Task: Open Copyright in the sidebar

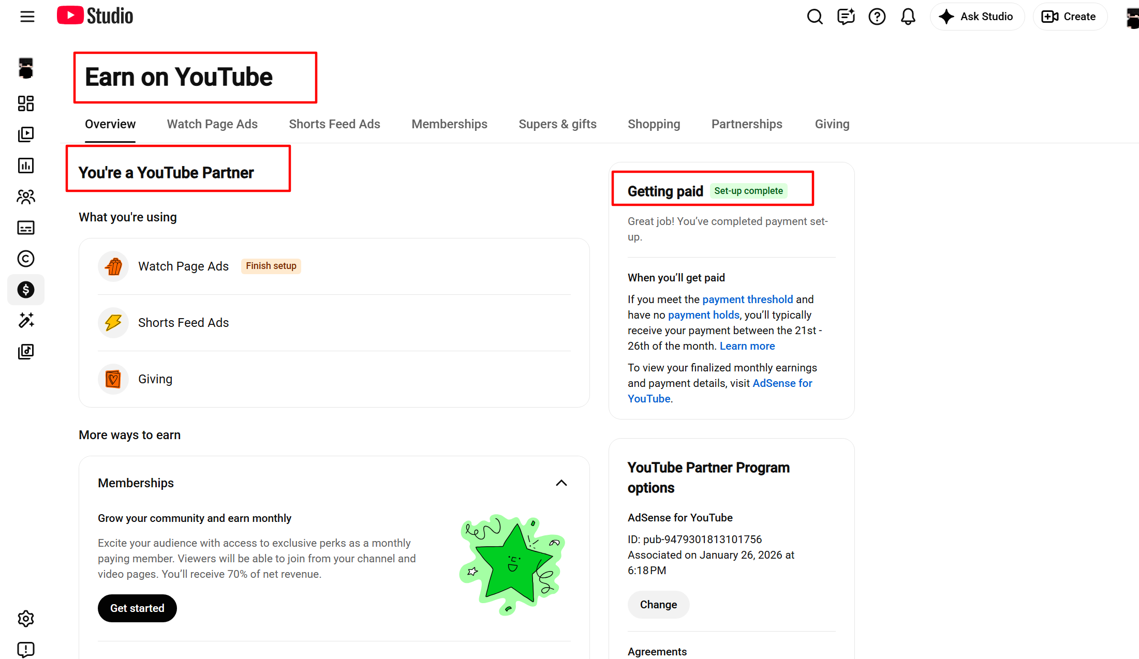Action: (x=26, y=259)
